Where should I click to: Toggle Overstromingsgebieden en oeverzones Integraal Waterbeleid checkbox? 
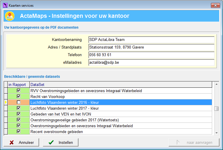point(19,126)
